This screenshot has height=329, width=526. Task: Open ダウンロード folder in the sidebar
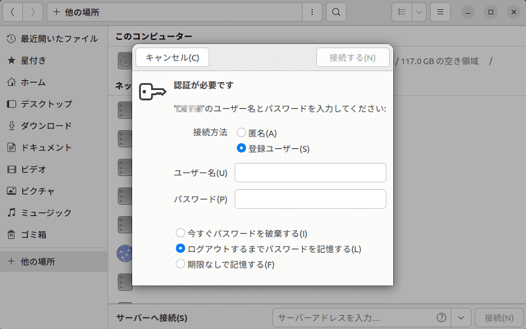54,125
